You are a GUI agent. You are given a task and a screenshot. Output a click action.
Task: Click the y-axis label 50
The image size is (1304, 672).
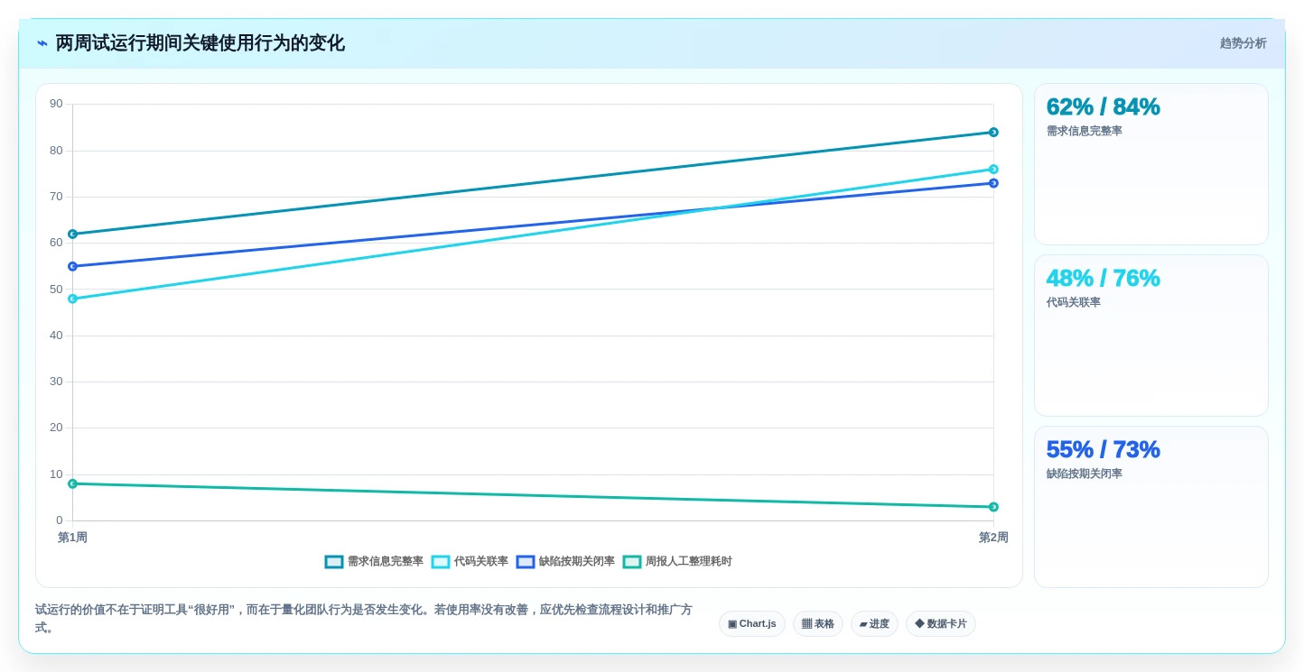point(56,290)
